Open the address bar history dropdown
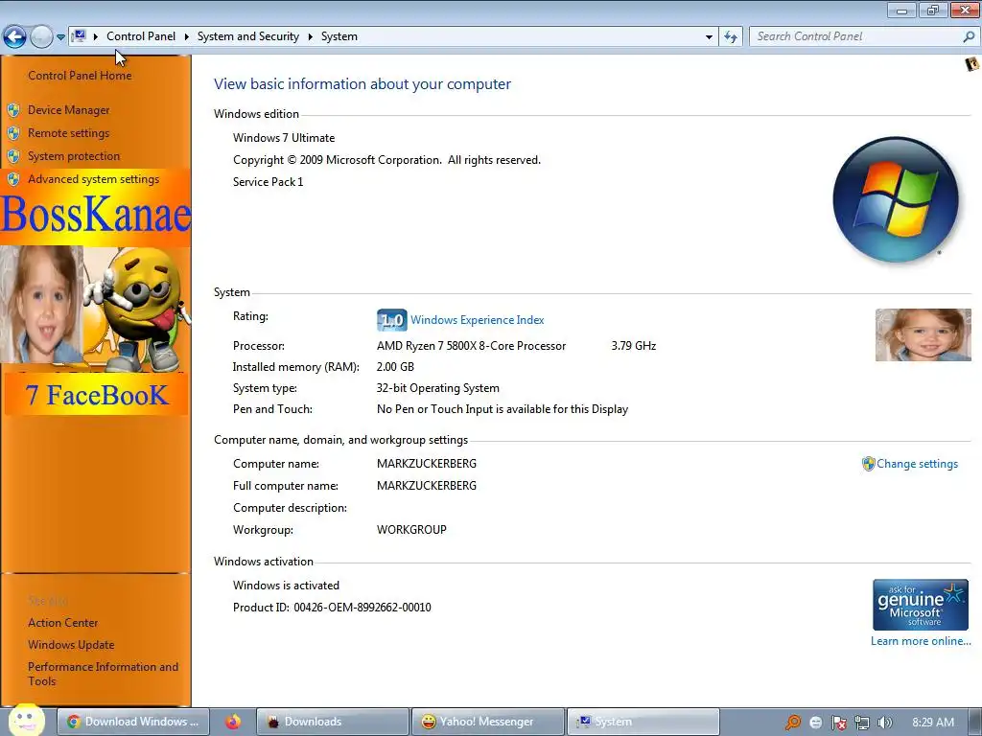The width and height of the screenshot is (982, 736). (709, 37)
